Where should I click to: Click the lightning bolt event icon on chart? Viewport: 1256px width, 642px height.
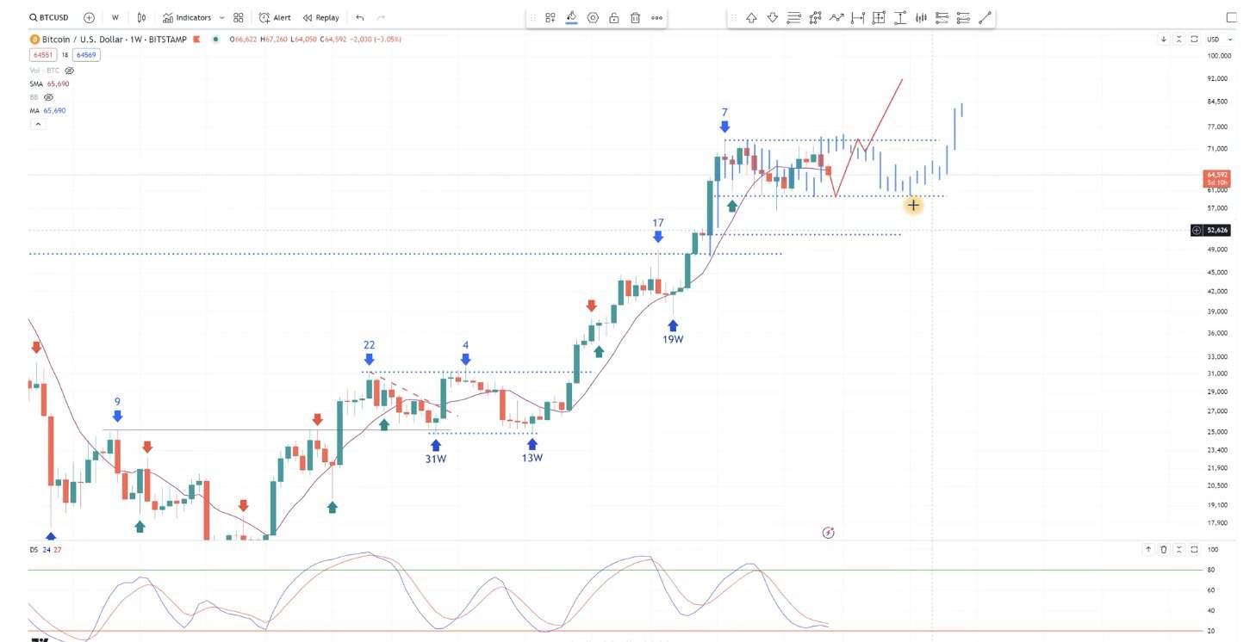(x=828, y=533)
